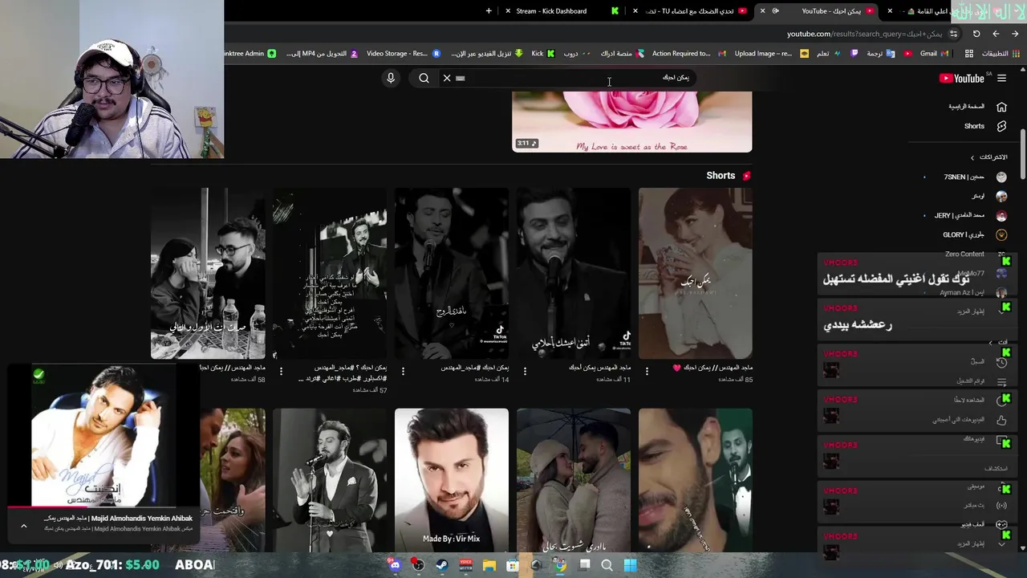Open the Windows Start menu
The height and width of the screenshot is (578, 1027).
click(630, 565)
